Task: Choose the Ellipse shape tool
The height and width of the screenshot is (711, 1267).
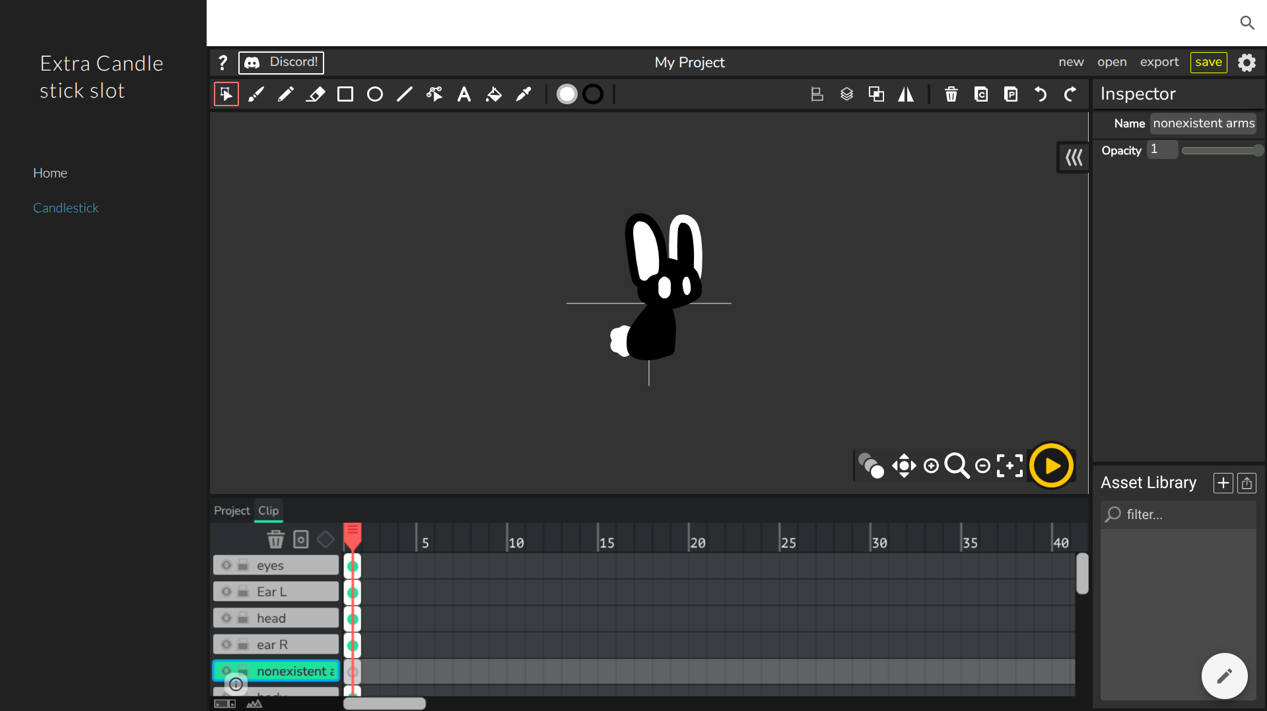Action: click(374, 94)
